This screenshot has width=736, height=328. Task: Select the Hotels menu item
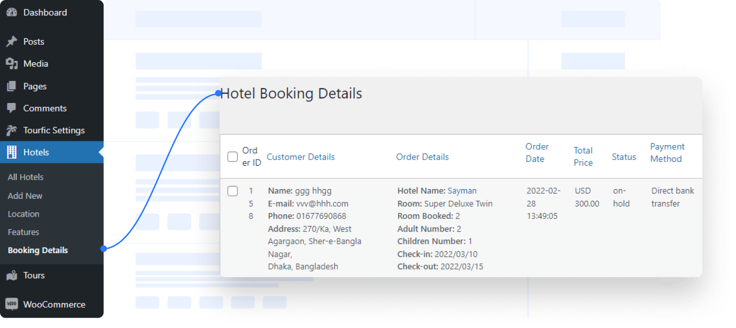(52, 152)
